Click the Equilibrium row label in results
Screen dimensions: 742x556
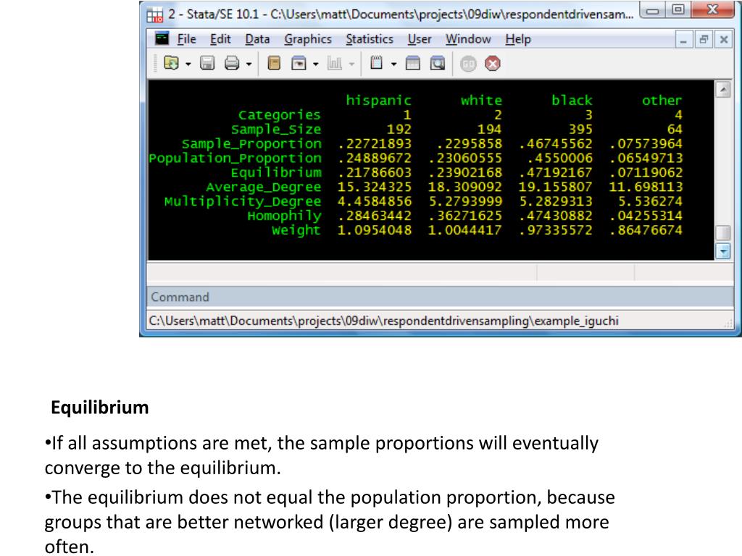(276, 172)
